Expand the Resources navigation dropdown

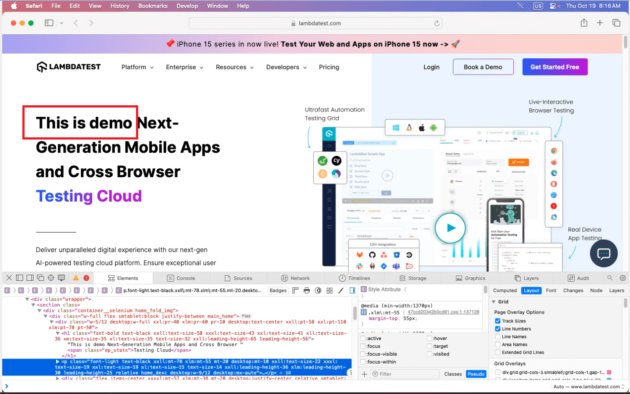(x=235, y=67)
